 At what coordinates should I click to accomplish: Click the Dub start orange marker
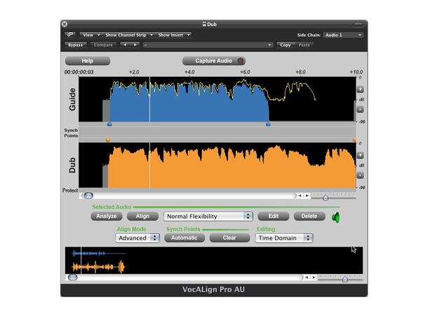[x=108, y=140]
